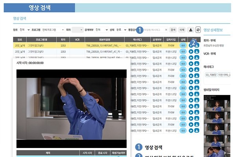Image resolution: width=236 pixels, height=157 pixels.
Task: Open the 프로그램 dropdown showing 전체 프로그램
Action: pos(53,30)
